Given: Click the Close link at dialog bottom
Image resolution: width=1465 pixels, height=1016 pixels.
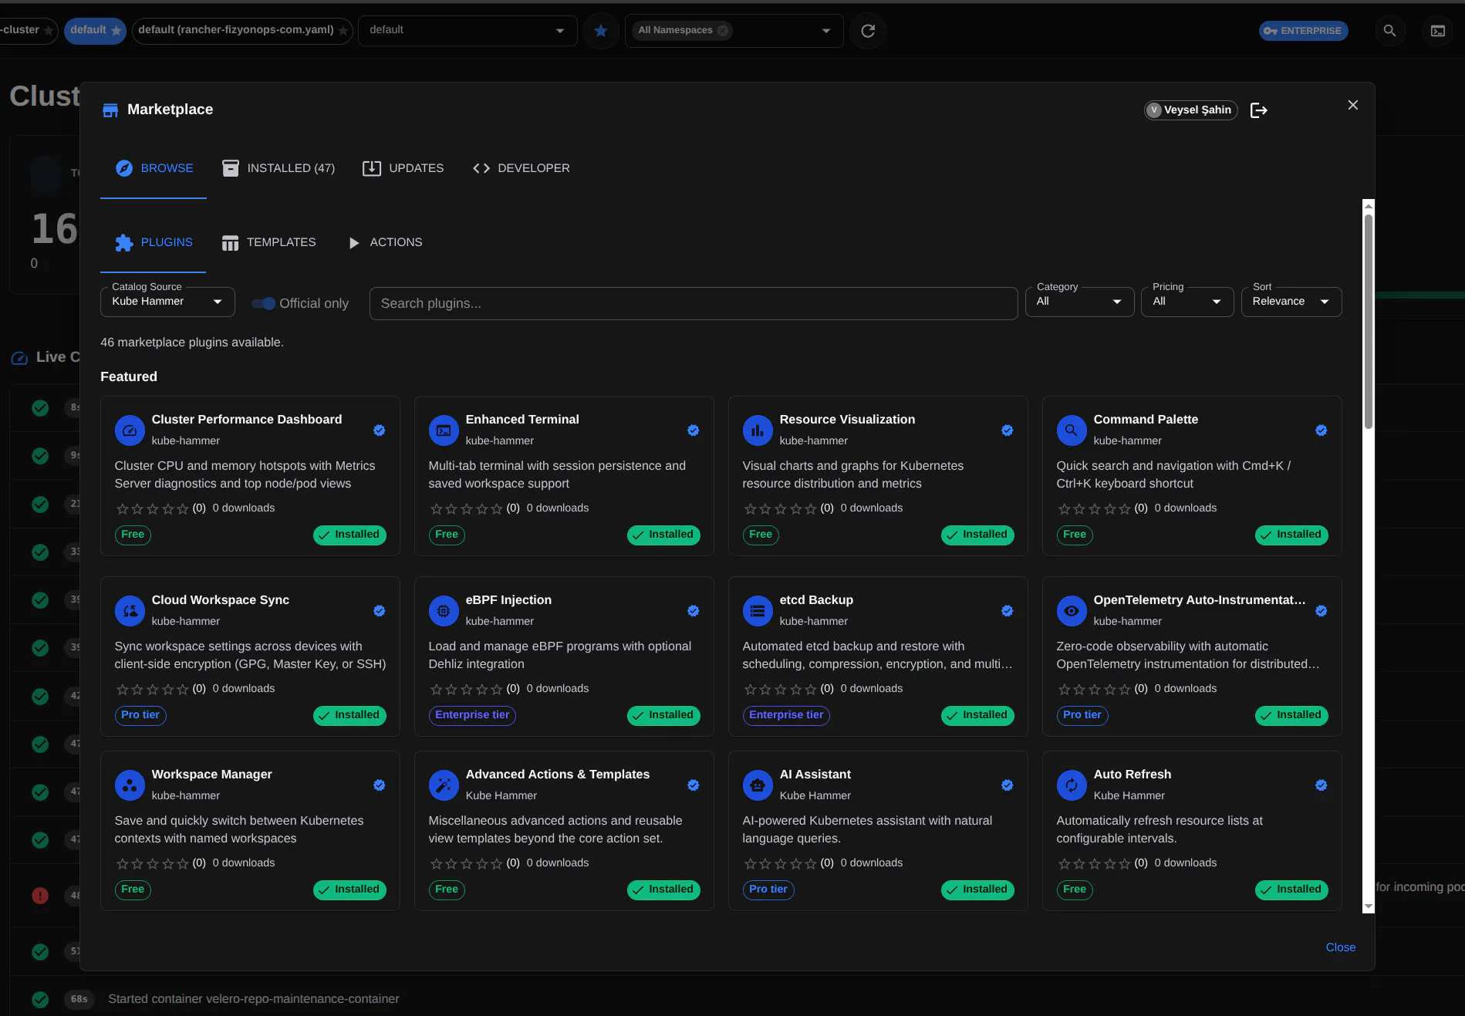Looking at the screenshot, I should point(1341,947).
